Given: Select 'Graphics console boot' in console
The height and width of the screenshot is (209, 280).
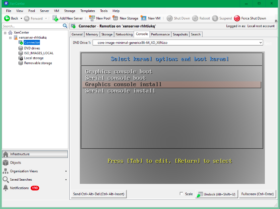Looking at the screenshot, I should pyautogui.click(x=119, y=72).
